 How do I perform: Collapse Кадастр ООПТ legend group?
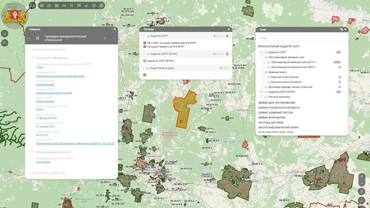pos(144,36)
